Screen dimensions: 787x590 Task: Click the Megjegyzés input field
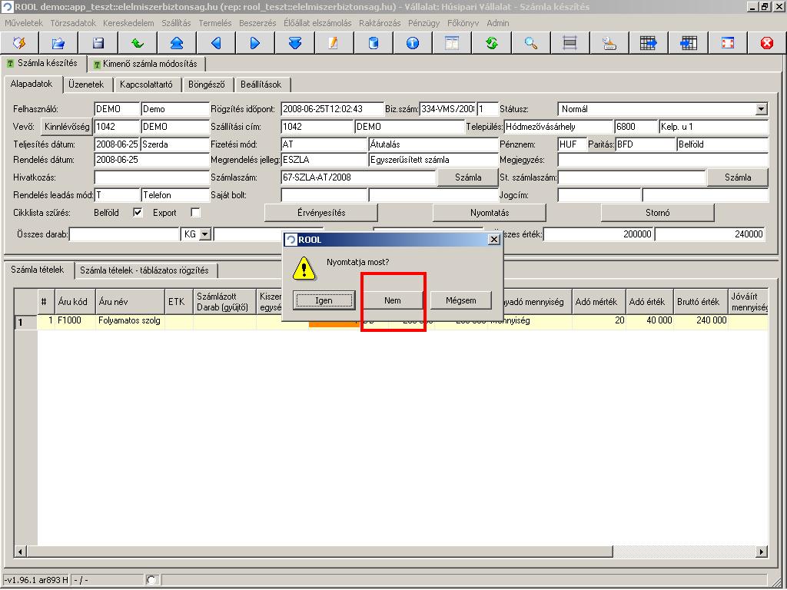pyautogui.click(x=662, y=160)
